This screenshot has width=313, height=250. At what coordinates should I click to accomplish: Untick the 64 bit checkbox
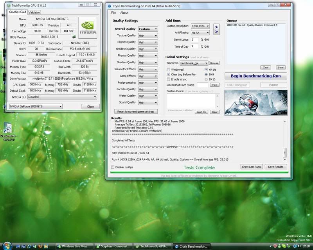pos(206,70)
